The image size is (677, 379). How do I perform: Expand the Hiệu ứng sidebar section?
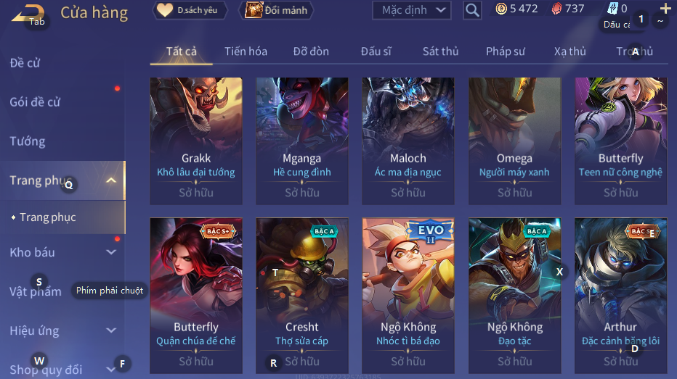[111, 330]
